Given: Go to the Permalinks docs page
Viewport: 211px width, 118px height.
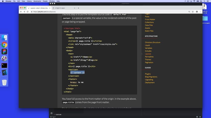Looking at the screenshot, I should coord(149,57).
